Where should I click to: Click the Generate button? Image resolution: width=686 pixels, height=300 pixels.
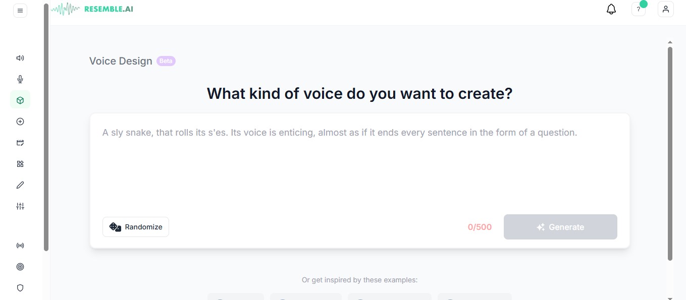[x=560, y=227]
